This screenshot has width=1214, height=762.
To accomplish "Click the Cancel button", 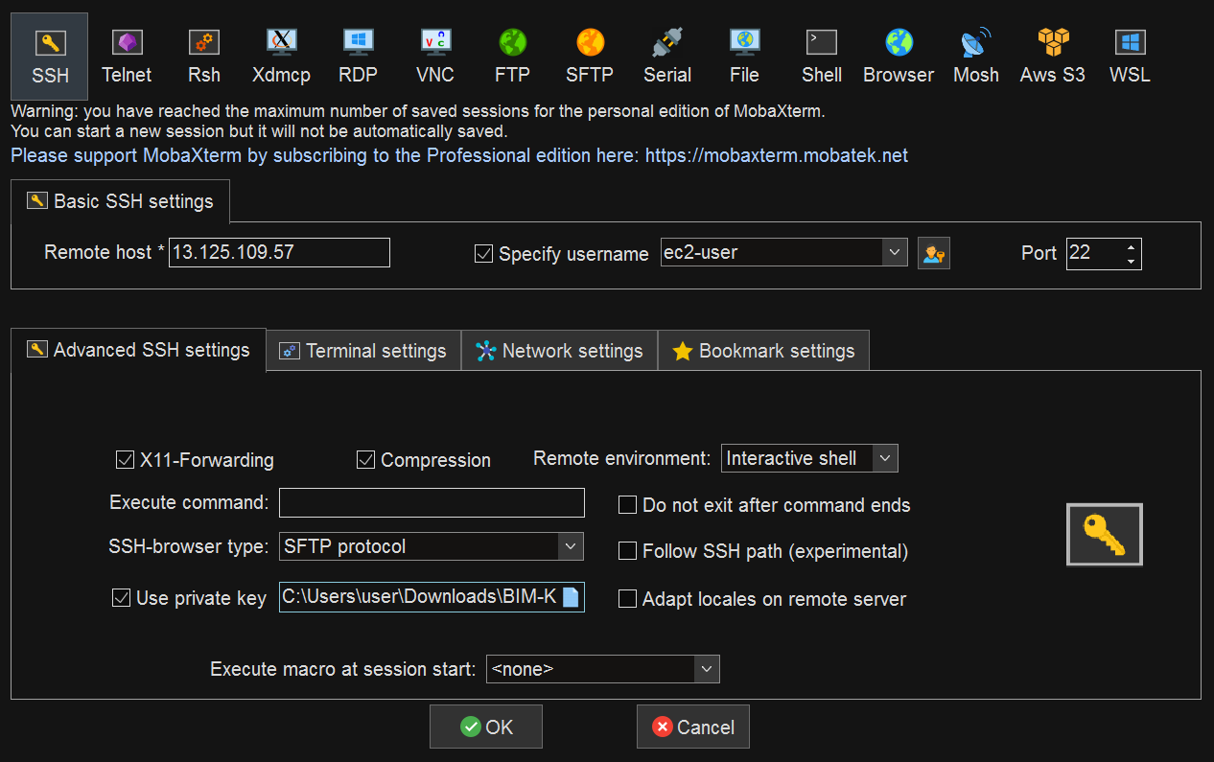I will (x=693, y=727).
